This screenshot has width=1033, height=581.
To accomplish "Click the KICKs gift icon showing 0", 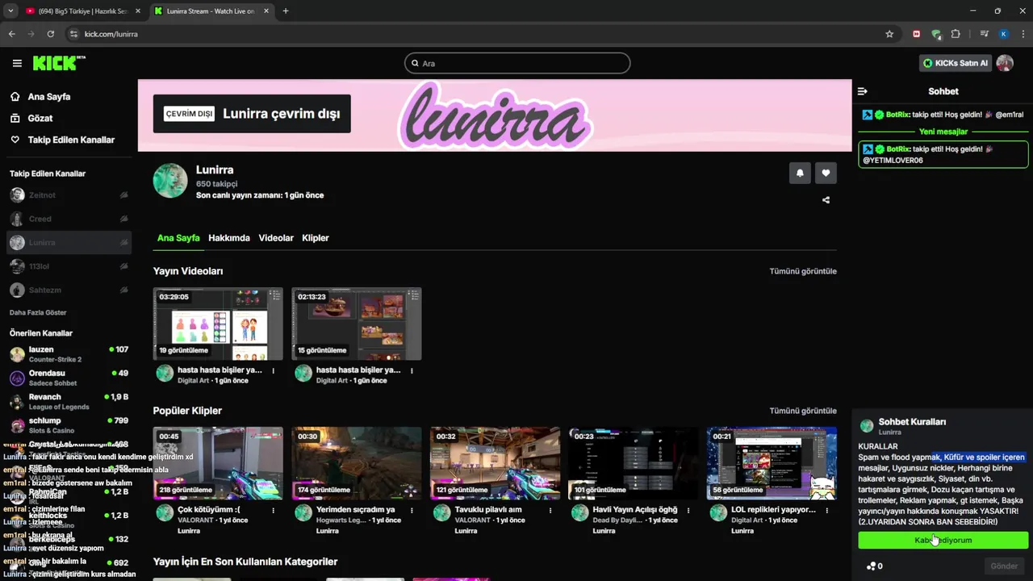I will (874, 566).
